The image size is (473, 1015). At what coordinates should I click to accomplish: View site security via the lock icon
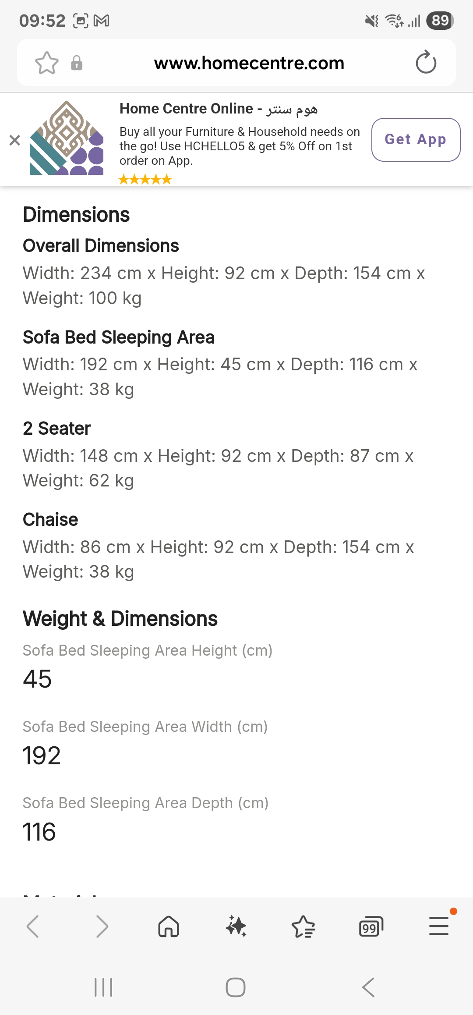click(x=77, y=62)
